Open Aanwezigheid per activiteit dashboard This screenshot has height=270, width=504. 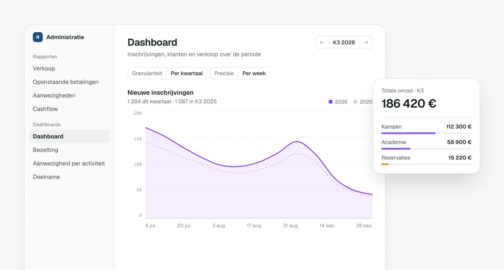point(70,163)
